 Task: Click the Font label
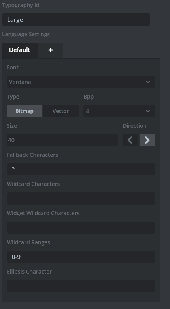point(13,67)
